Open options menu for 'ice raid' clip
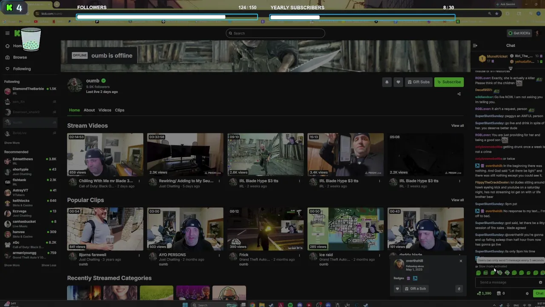This screenshot has height=307, width=545. click(x=379, y=255)
